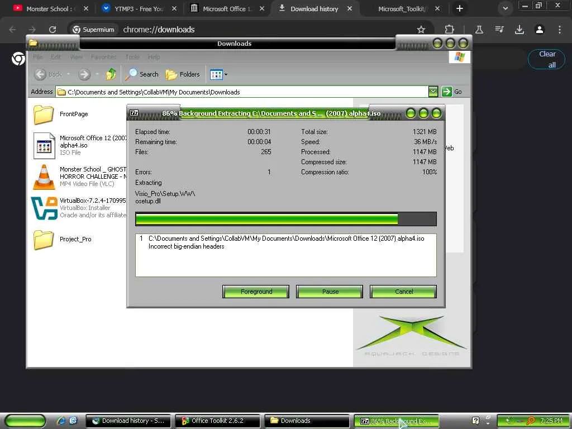Viewport: 572px width, 429px height.
Task: Cancel the 7-Zip extraction
Action: [403, 292]
